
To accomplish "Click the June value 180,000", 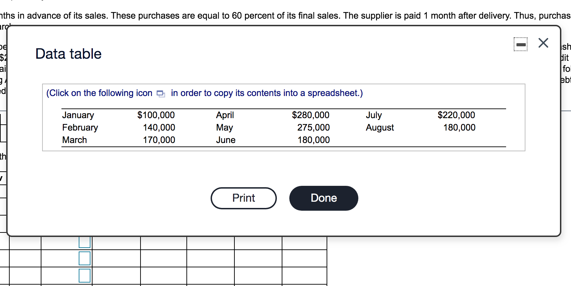I will pos(313,140).
